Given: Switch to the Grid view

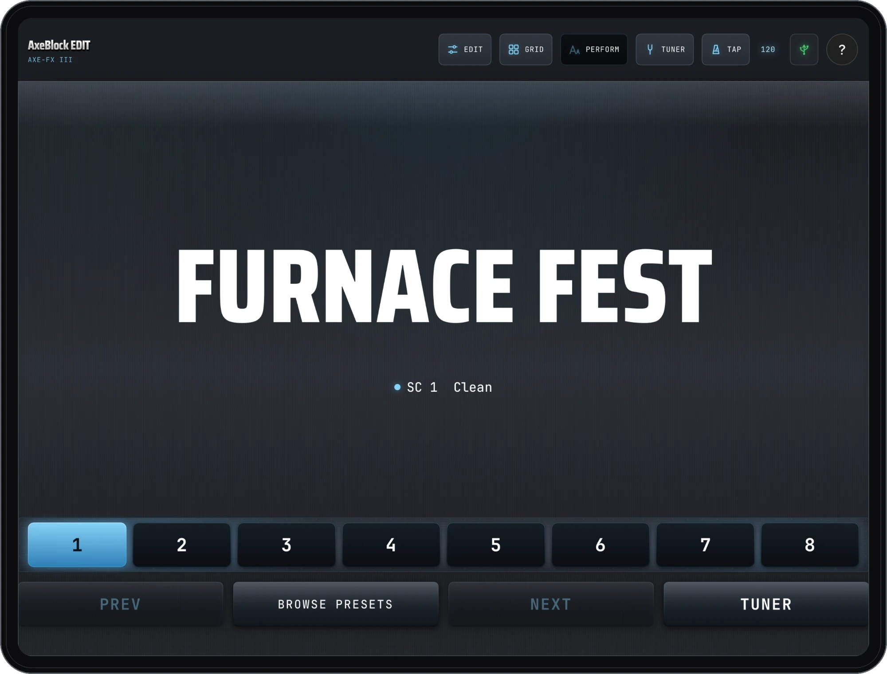Looking at the screenshot, I should pyautogui.click(x=526, y=49).
